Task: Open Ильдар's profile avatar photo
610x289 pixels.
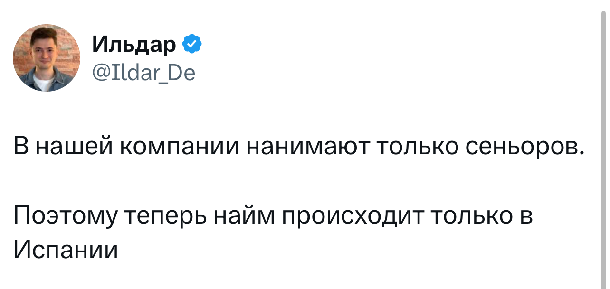Action: coord(47,58)
